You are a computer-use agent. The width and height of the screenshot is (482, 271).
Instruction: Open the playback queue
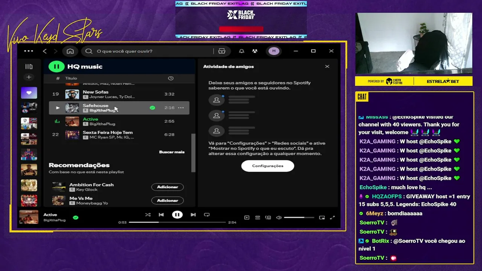click(258, 218)
